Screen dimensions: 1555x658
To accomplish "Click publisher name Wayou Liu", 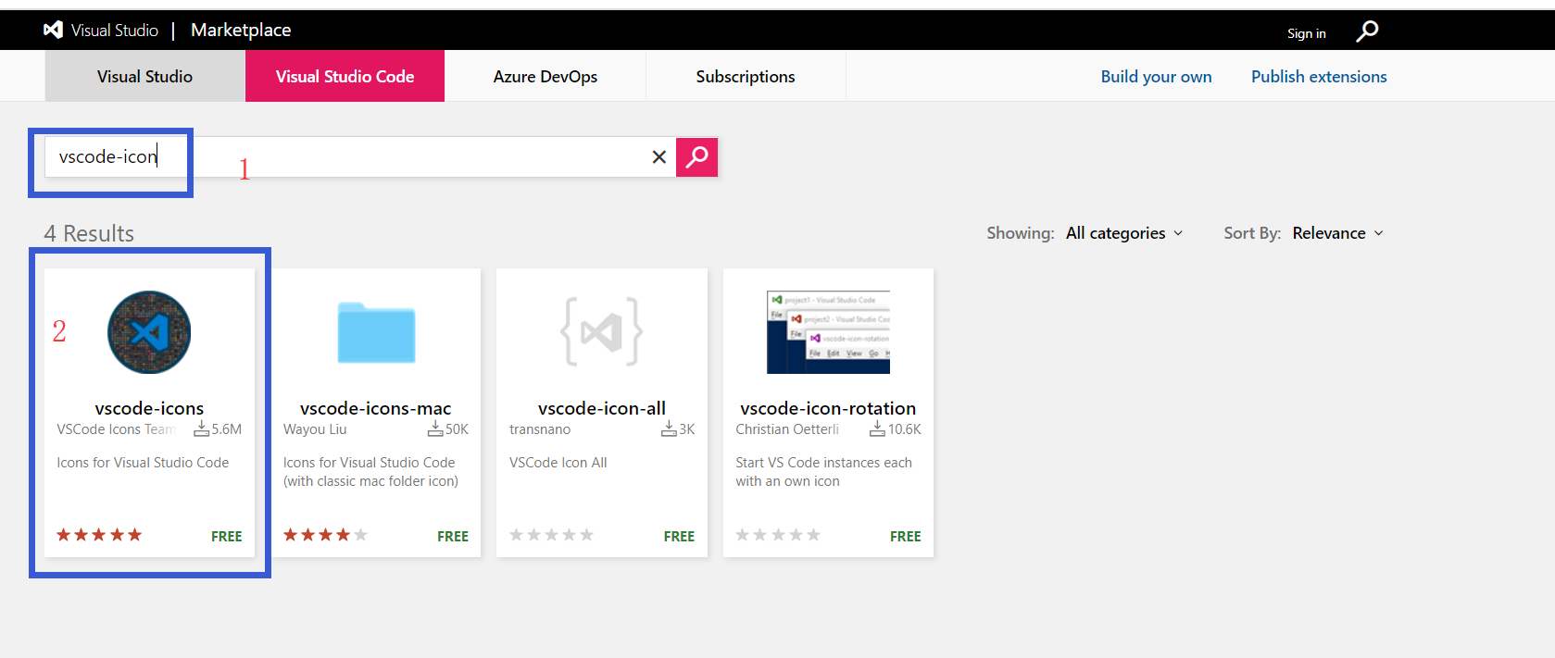I will [x=315, y=429].
